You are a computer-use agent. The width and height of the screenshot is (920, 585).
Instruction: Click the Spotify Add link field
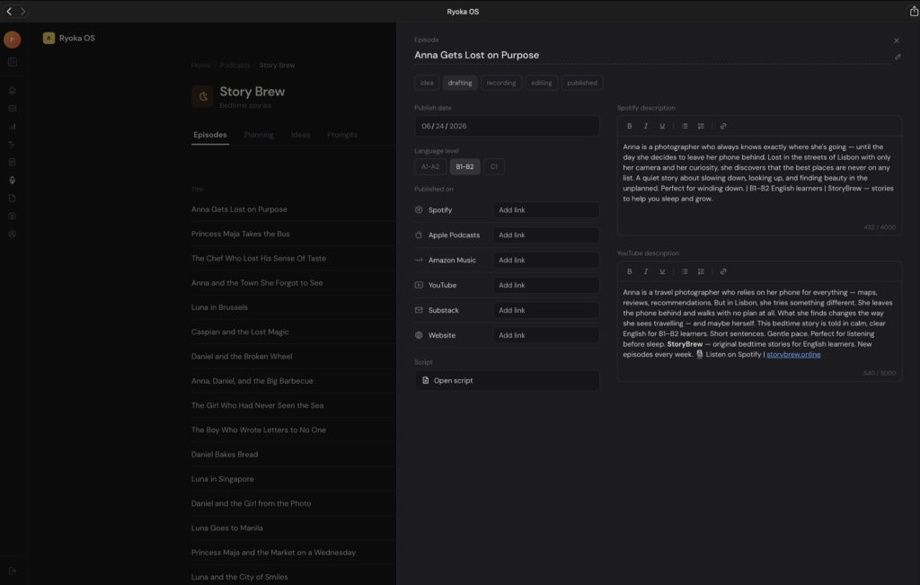546,210
